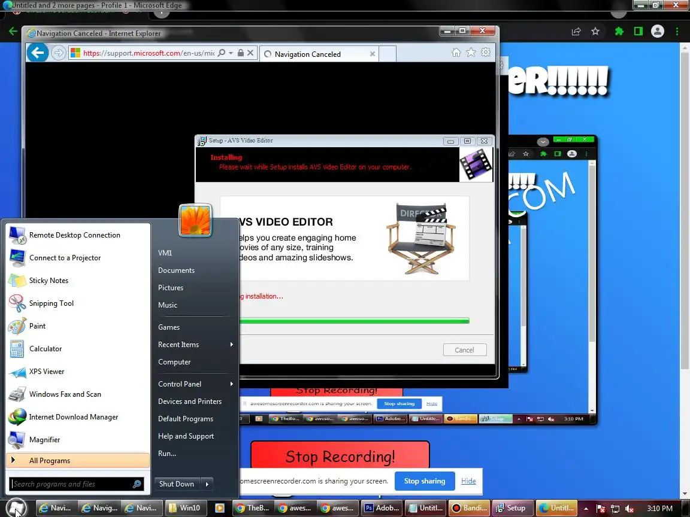This screenshot has width=690, height=517.
Task: Open Games in Start menu
Action: tap(169, 327)
